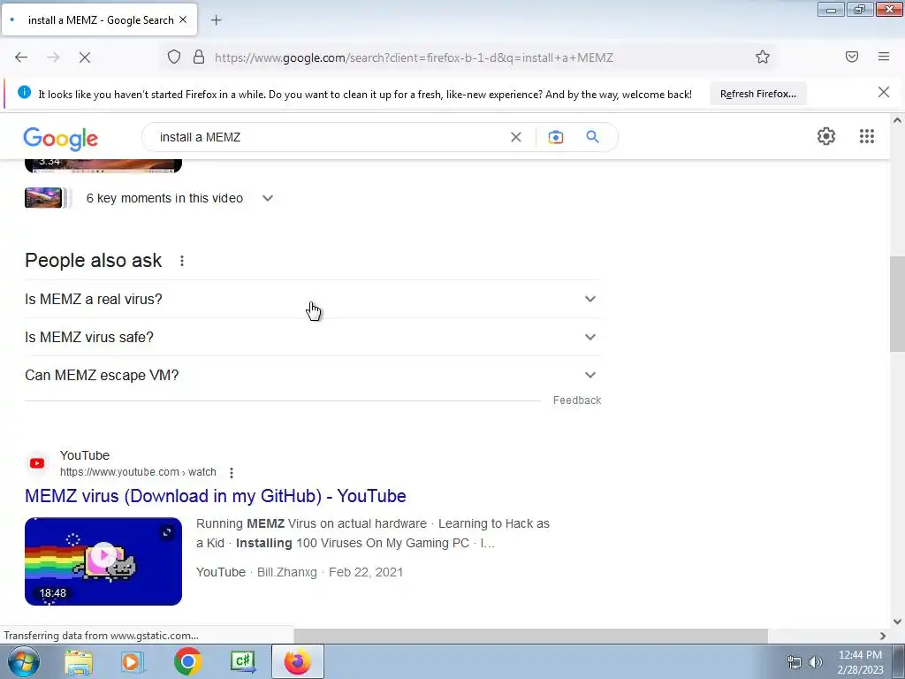Save page to Pocket icon

851,57
